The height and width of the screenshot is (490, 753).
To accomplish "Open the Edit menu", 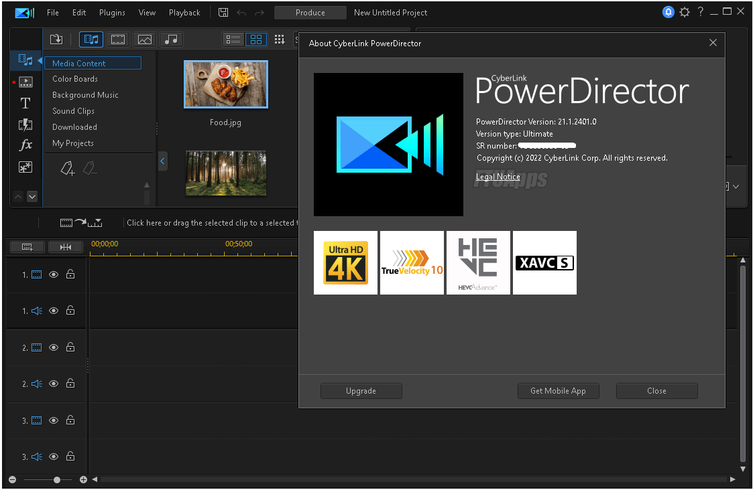I will pos(79,13).
